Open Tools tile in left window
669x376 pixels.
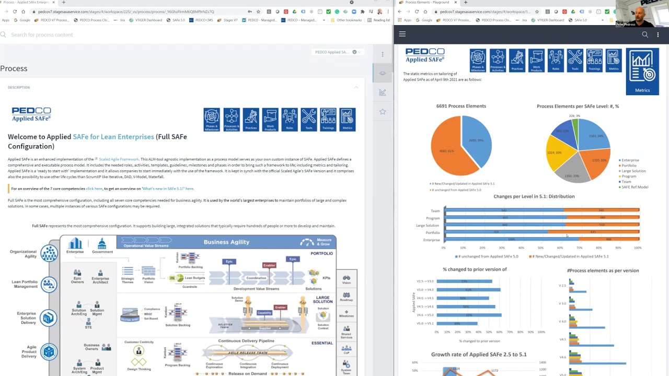tap(309, 120)
